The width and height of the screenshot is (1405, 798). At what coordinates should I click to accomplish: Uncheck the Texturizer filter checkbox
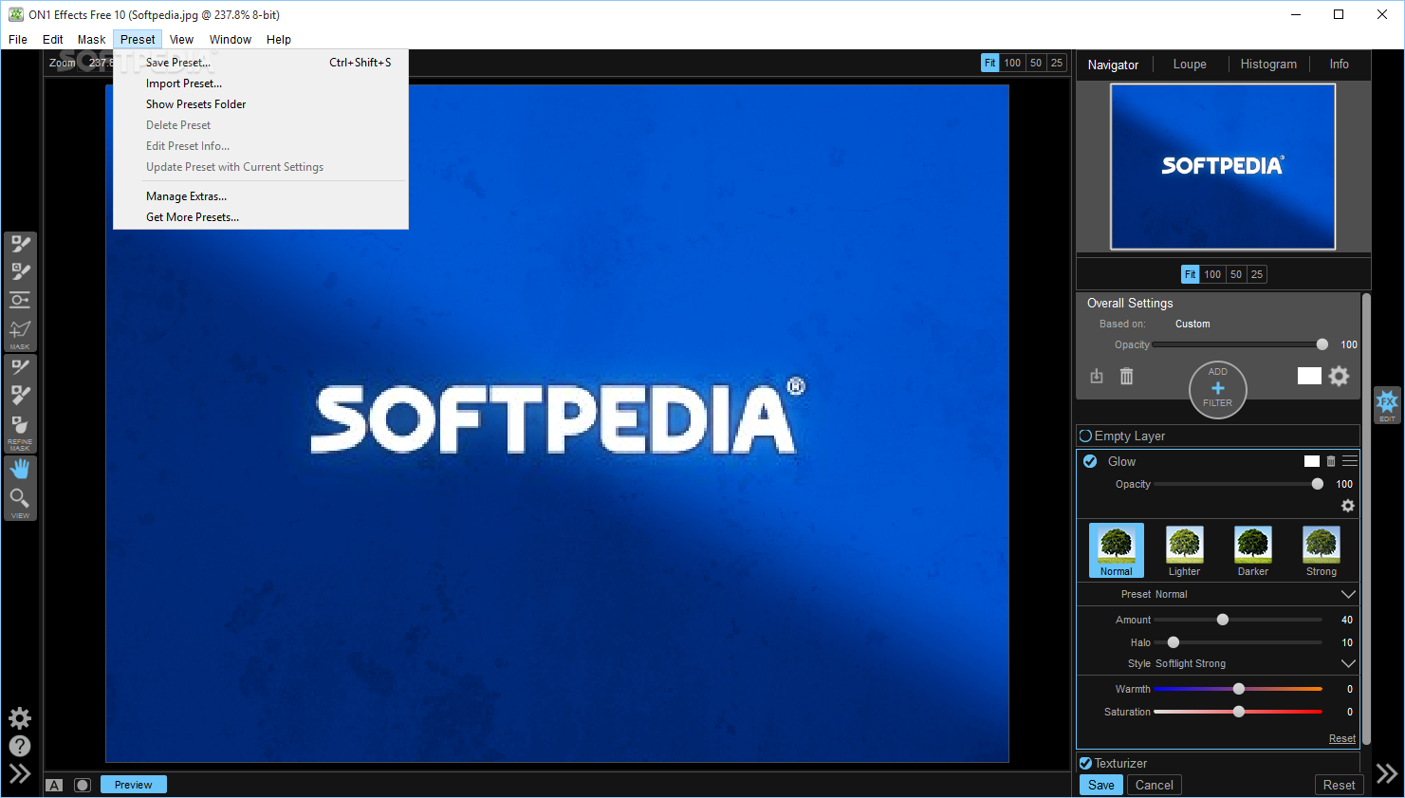click(x=1085, y=763)
